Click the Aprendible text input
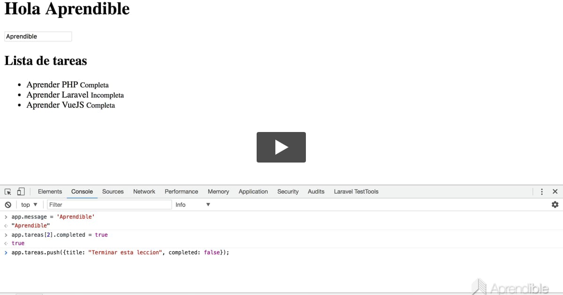This screenshot has height=295, width=563. point(38,37)
